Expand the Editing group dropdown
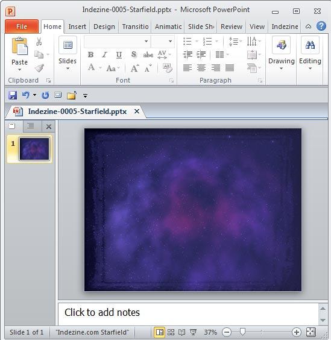 310,68
